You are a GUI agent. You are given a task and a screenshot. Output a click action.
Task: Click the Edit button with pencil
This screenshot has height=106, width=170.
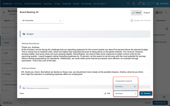tap(107, 94)
